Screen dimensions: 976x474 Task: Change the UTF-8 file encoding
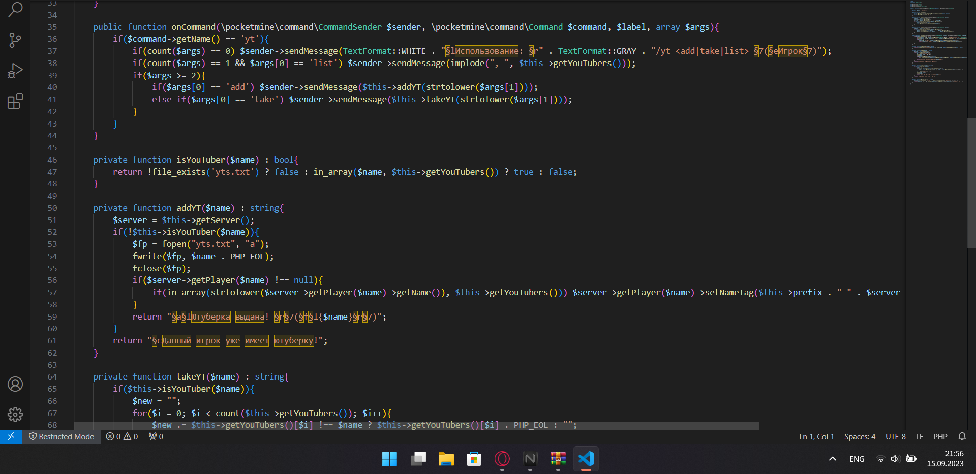895,436
